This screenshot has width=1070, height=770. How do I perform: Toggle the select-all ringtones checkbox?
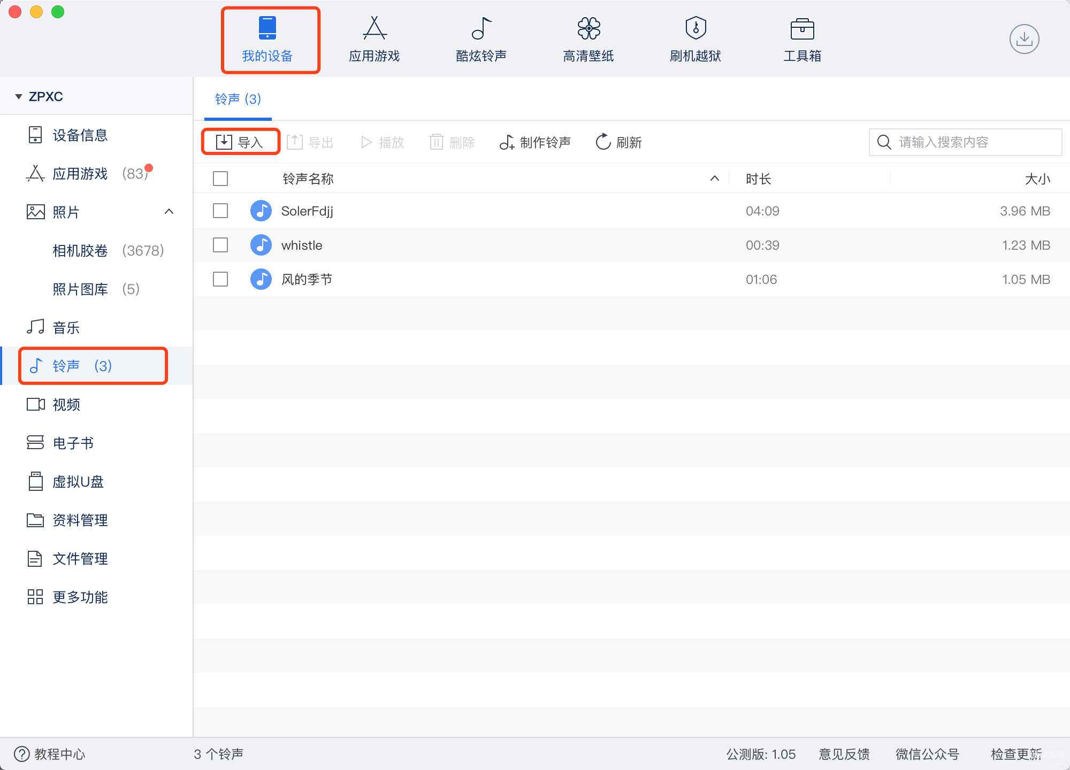[x=220, y=179]
